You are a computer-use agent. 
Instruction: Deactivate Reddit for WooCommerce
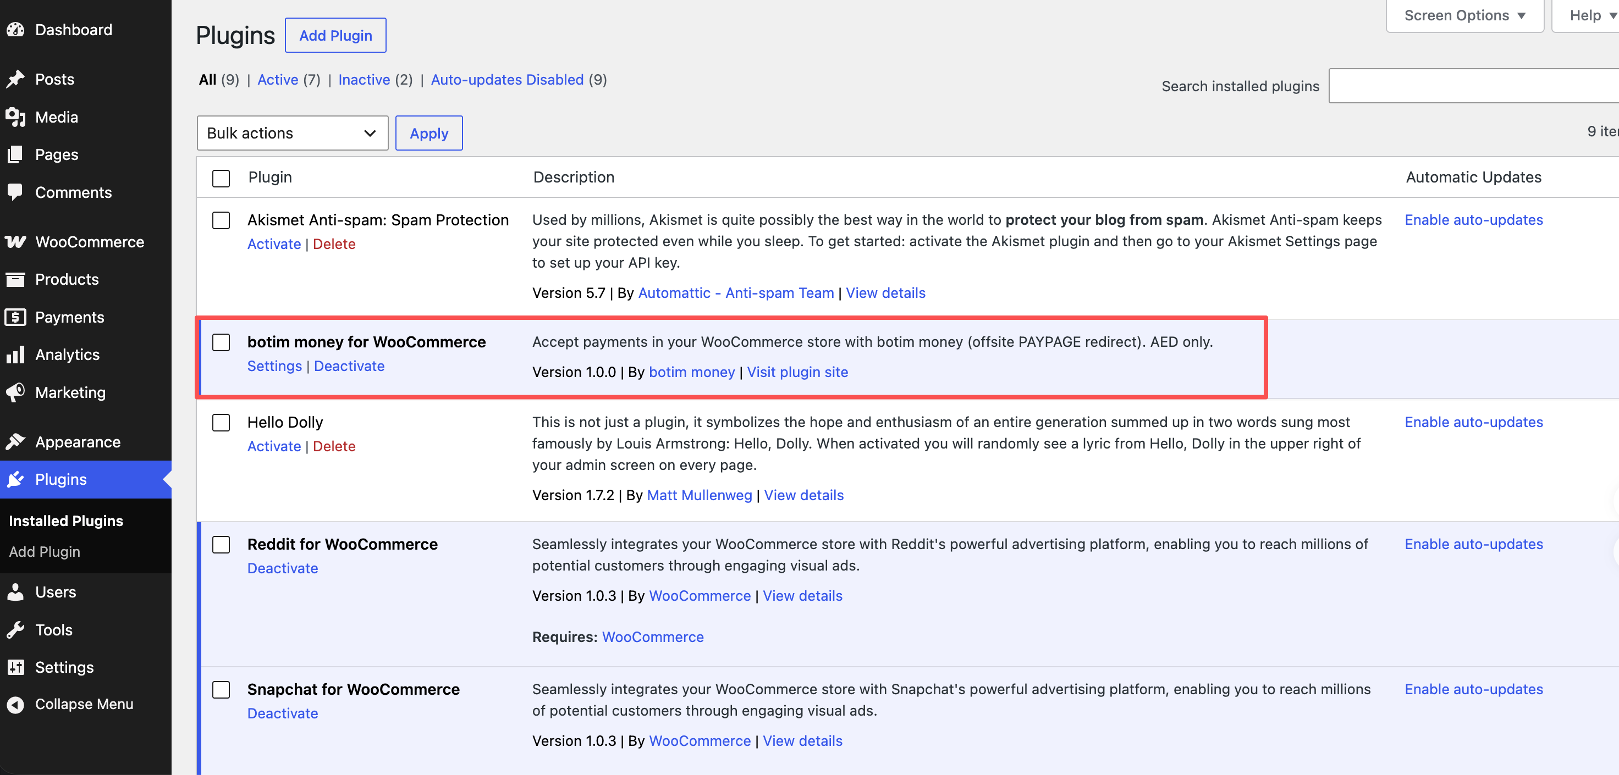[x=283, y=568]
